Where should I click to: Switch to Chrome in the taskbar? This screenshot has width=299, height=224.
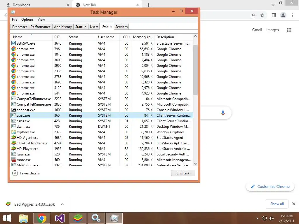point(42,218)
